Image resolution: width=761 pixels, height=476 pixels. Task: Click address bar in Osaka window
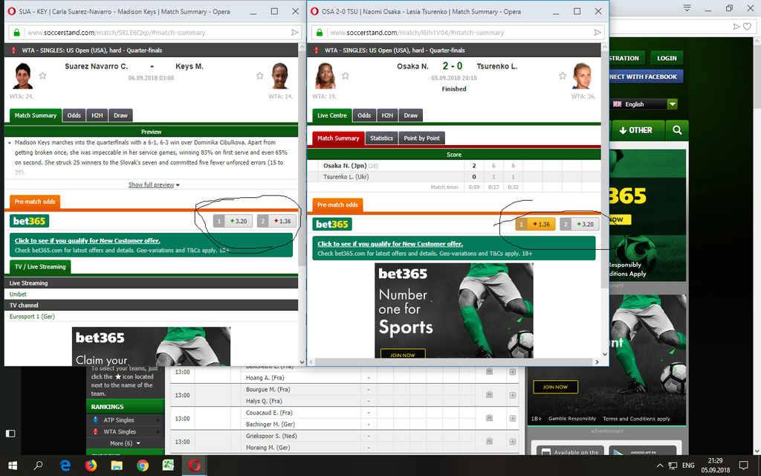(458, 33)
